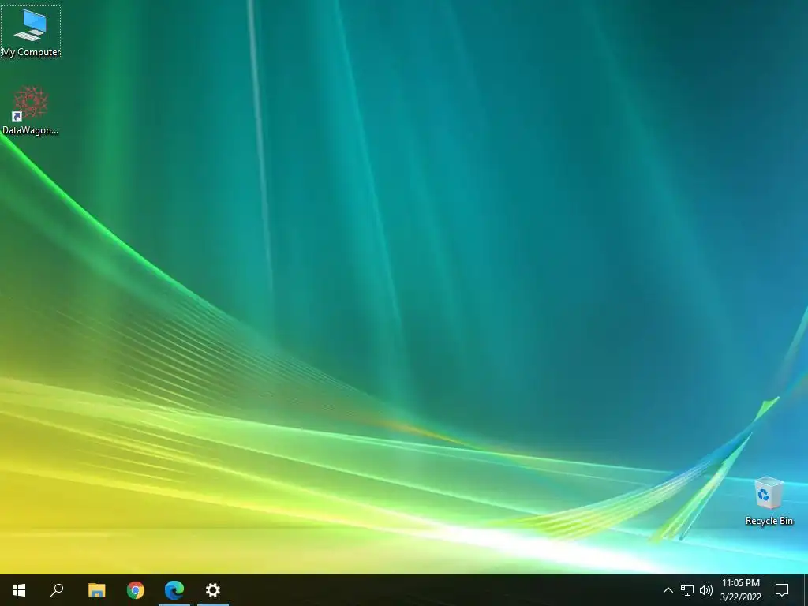Click the Show desktop strip at taskbar end

pyautogui.click(x=806, y=590)
